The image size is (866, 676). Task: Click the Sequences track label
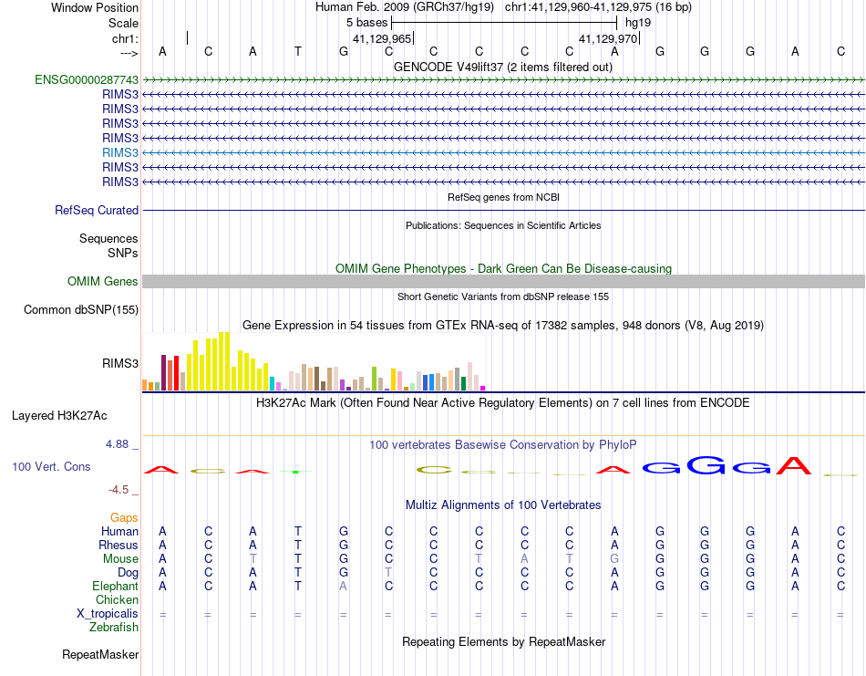click(108, 238)
